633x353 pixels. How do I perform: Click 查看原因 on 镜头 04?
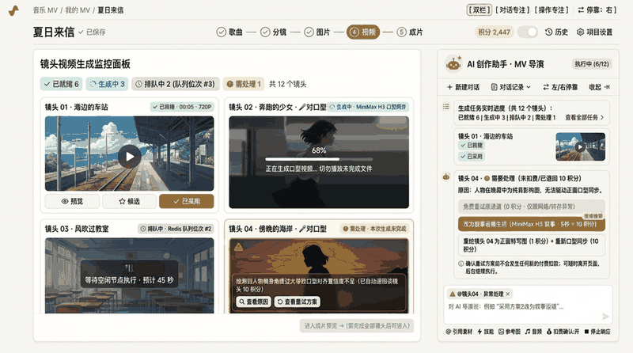[253, 302]
